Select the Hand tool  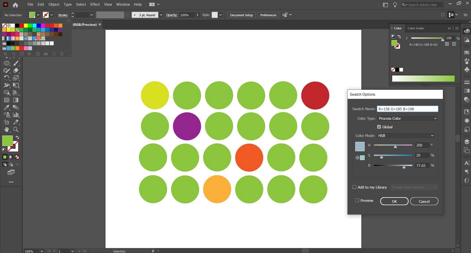click(7, 129)
